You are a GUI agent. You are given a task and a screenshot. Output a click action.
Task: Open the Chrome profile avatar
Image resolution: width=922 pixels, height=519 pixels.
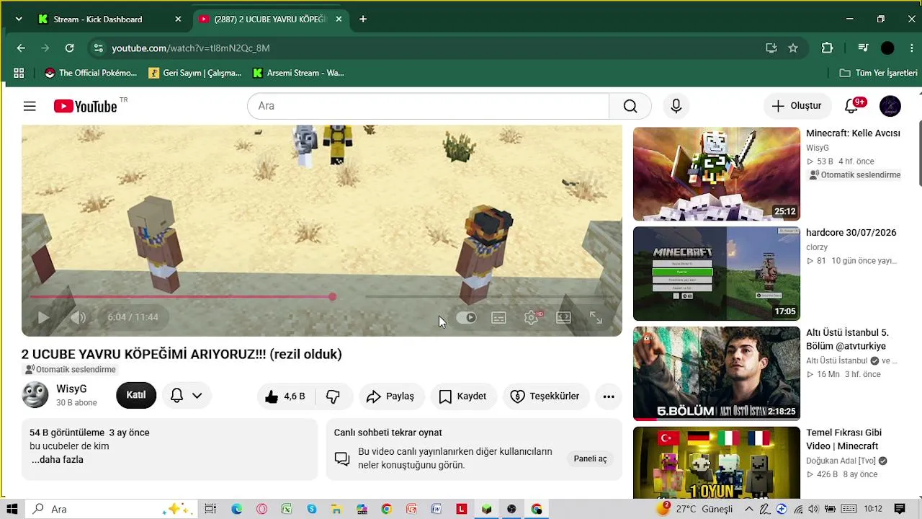887,48
